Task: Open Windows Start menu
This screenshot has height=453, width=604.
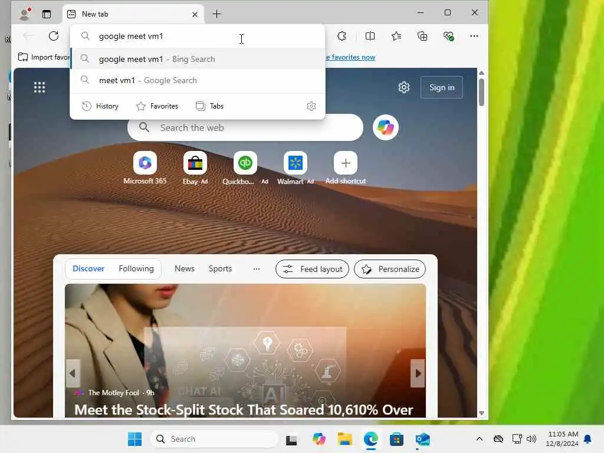Action: 135,439
